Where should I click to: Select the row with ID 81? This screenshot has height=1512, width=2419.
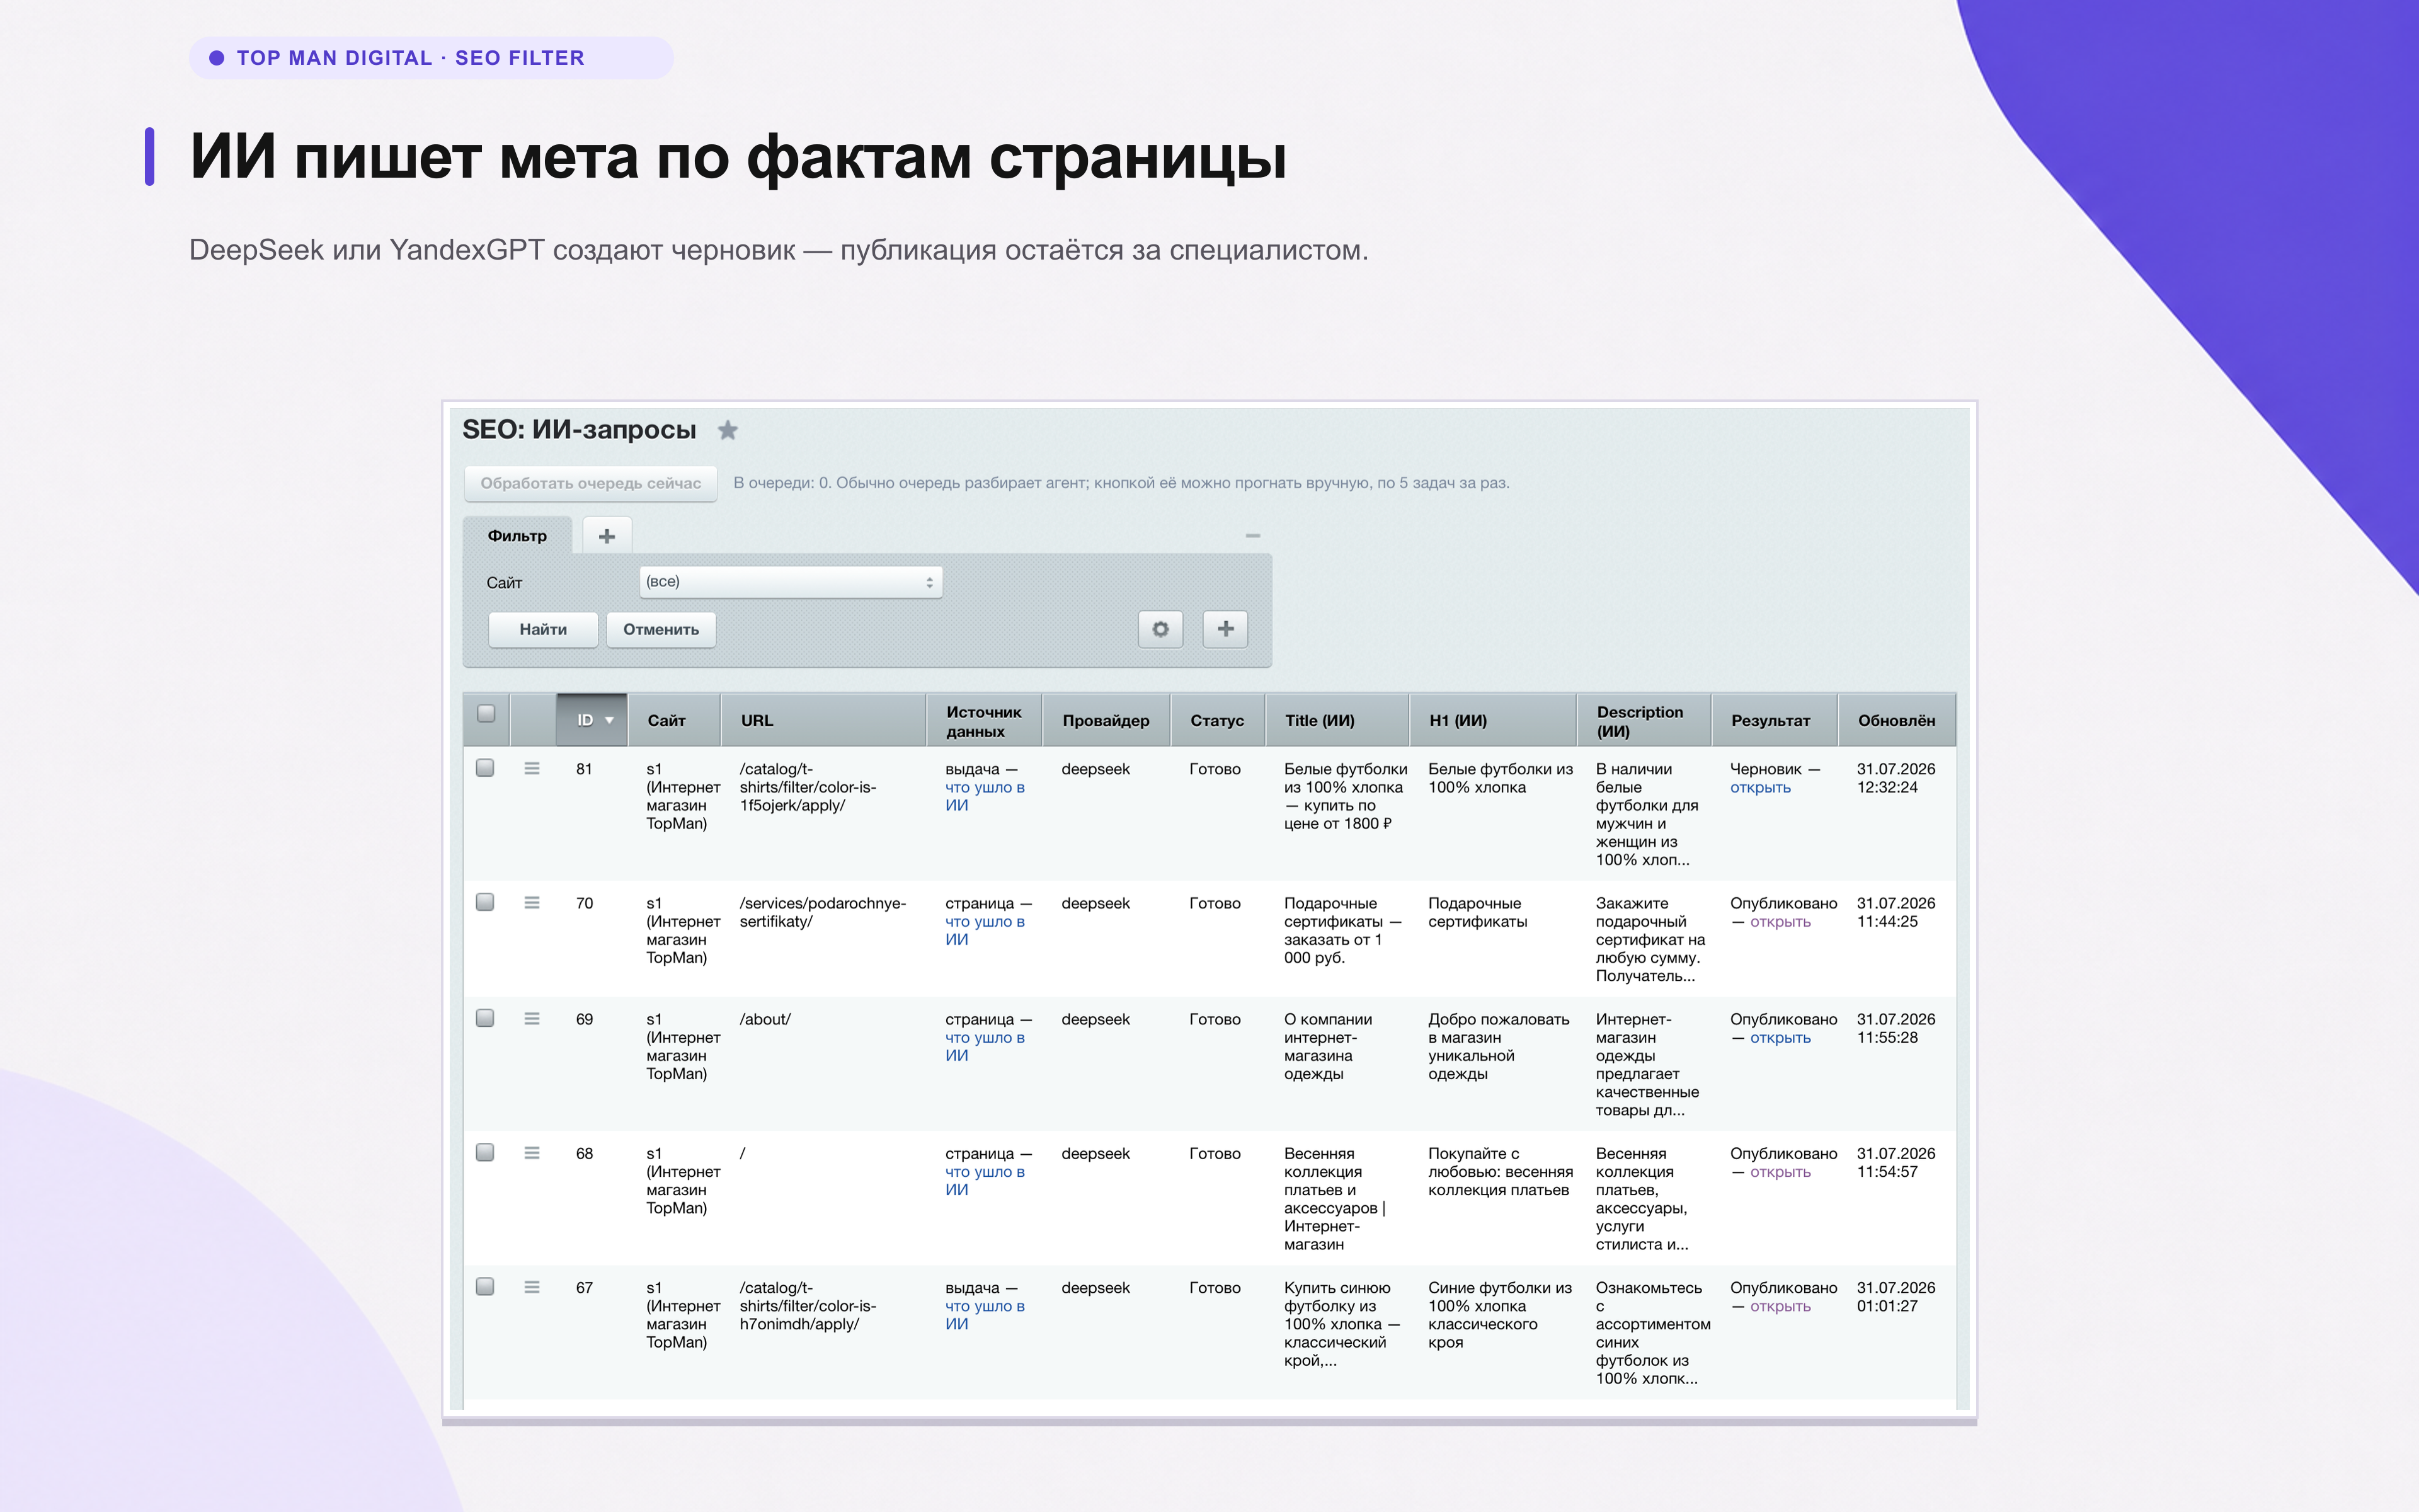tap(486, 768)
